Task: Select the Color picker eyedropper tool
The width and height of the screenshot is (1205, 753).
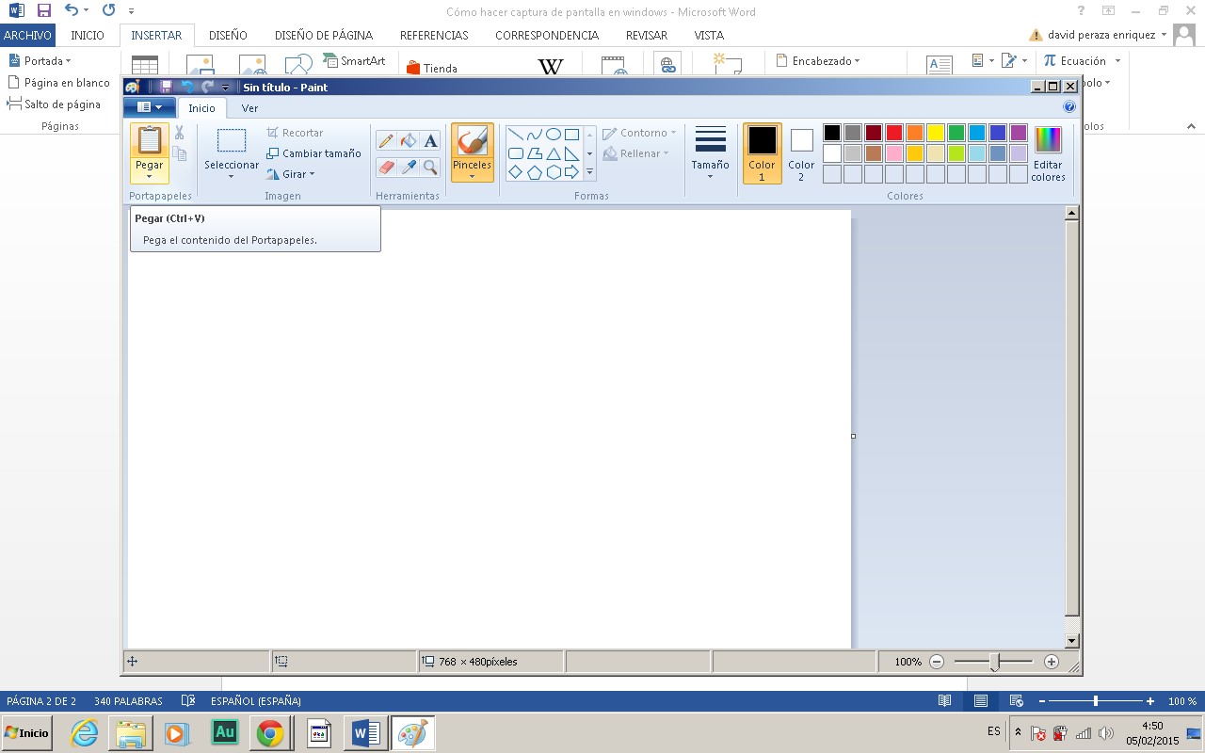Action: (x=408, y=167)
